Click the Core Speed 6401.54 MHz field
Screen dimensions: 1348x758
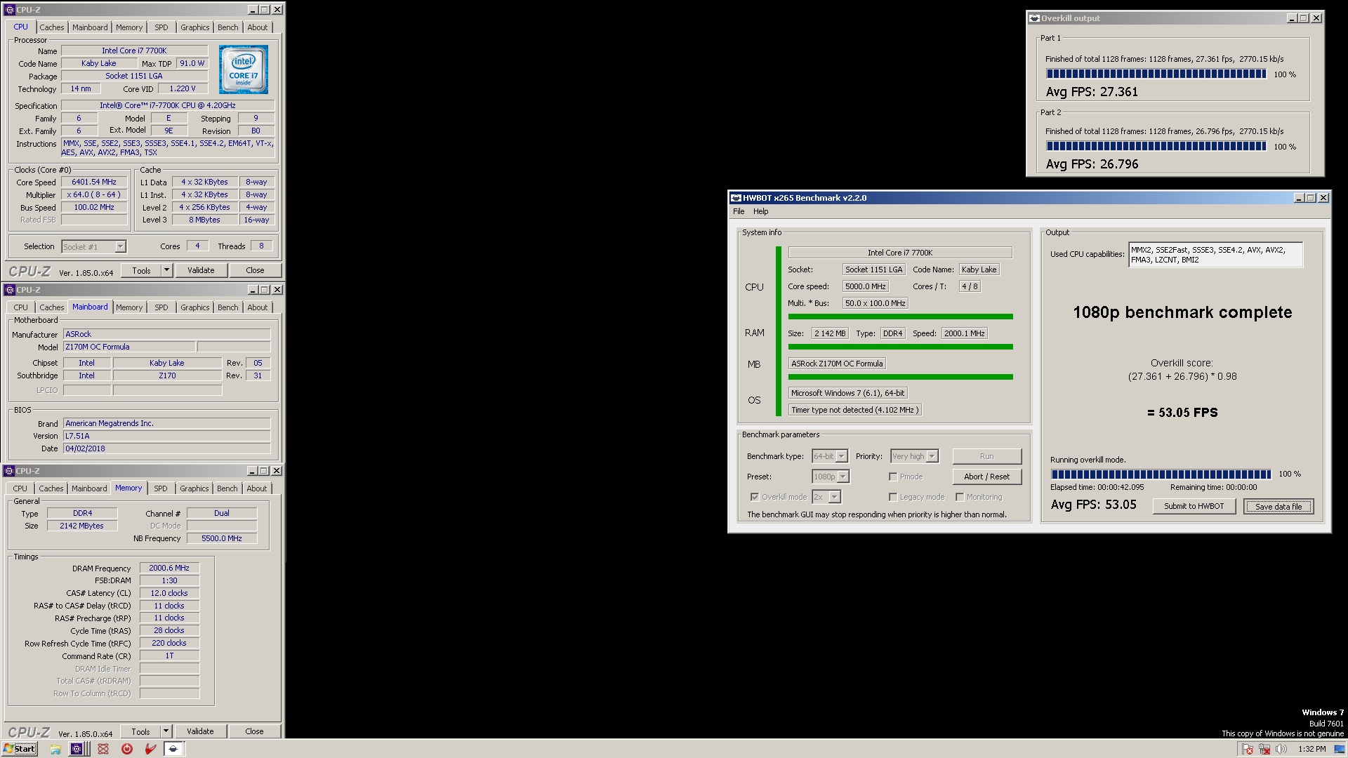[x=94, y=182]
